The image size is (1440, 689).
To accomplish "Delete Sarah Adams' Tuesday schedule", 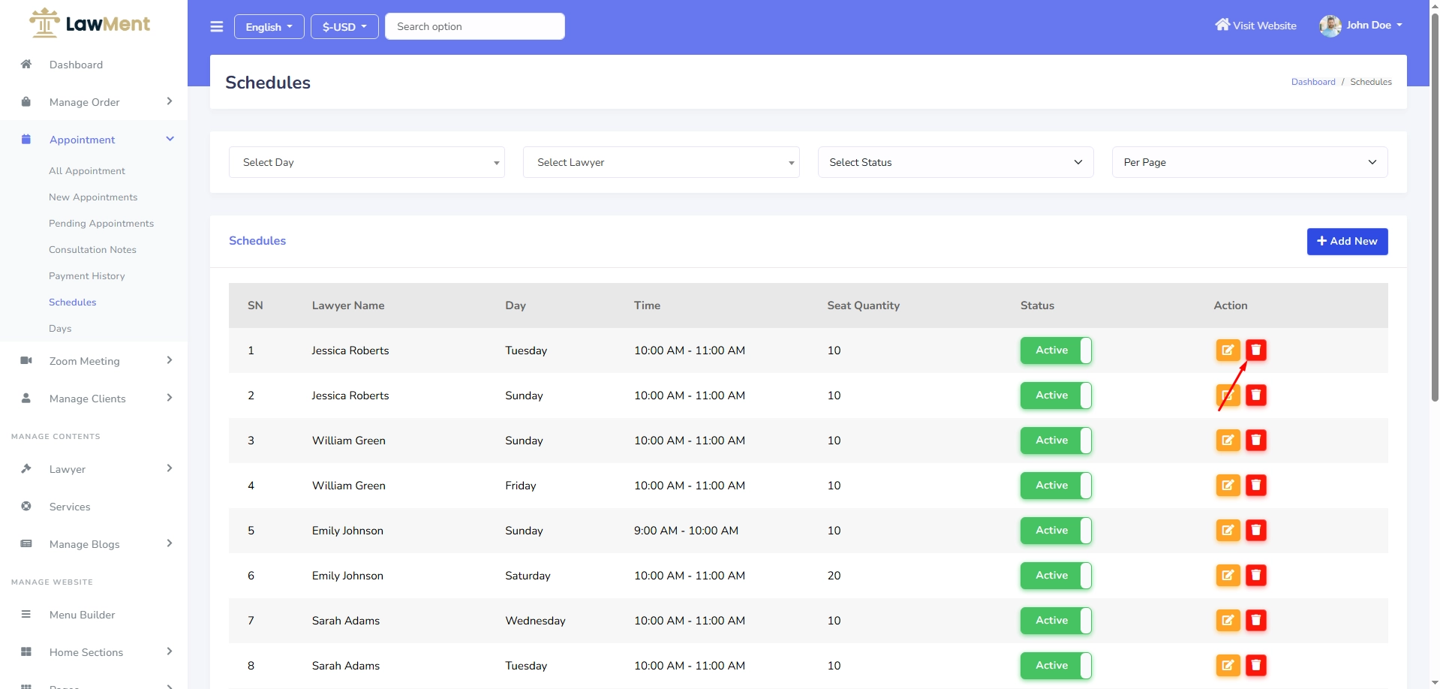I will click(1255, 666).
